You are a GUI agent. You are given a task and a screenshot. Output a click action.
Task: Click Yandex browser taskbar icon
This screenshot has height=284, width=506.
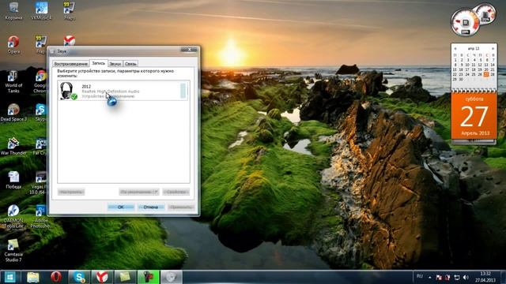[x=102, y=277]
